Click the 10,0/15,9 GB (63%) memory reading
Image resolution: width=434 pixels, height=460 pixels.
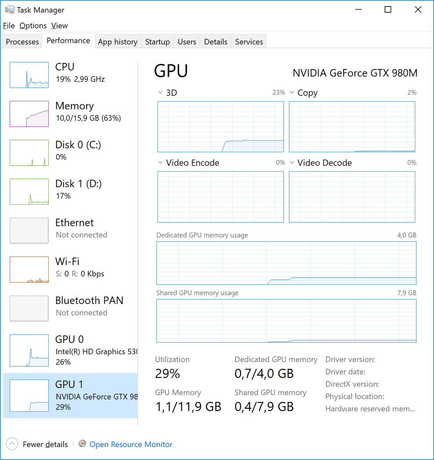(89, 118)
